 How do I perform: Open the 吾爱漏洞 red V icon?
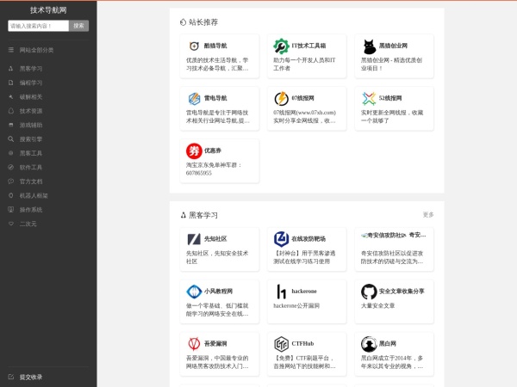coord(194,343)
